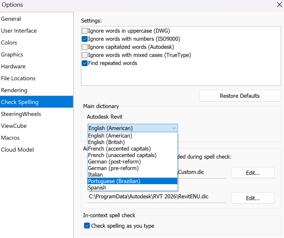Click Edit for RevitENU.dic dictionary
The width and height of the screenshot is (284, 238).
(252, 198)
